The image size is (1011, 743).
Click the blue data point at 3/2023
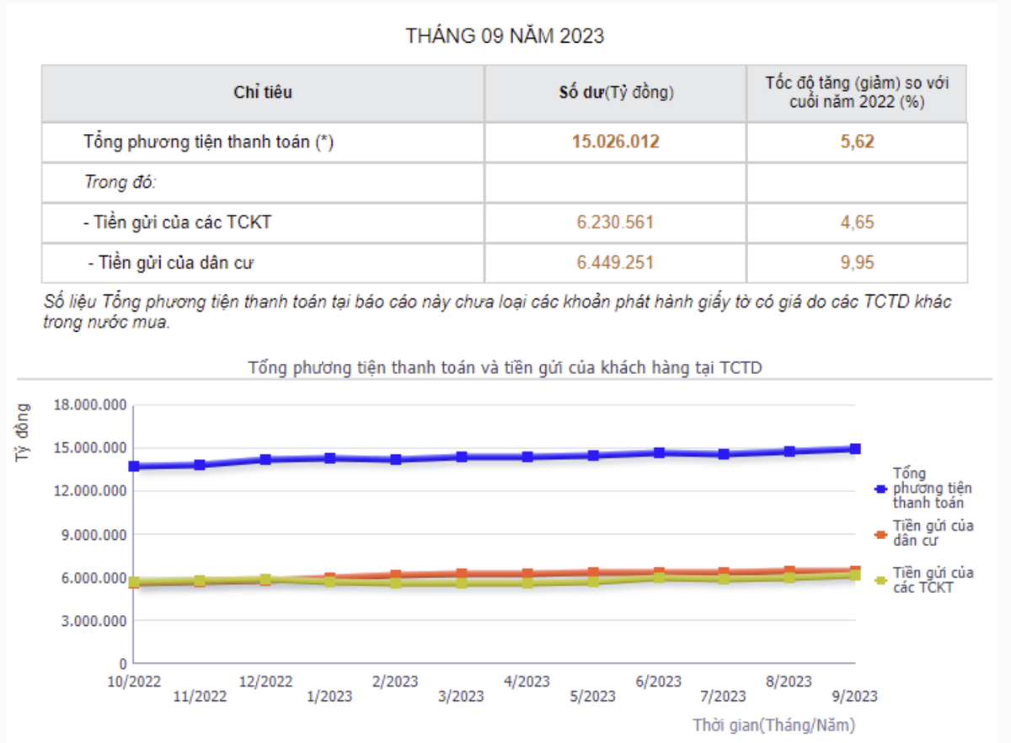click(462, 457)
